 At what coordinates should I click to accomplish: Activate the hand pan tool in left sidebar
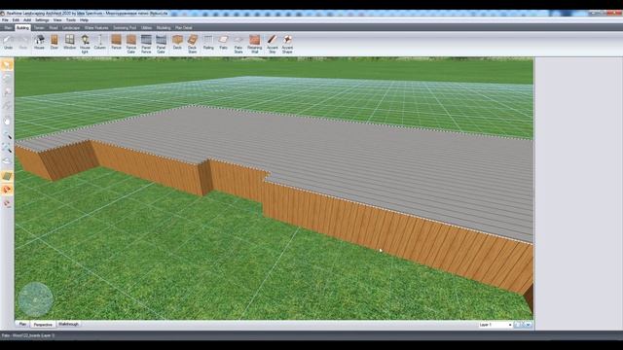(7, 121)
